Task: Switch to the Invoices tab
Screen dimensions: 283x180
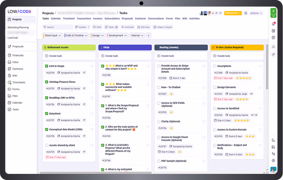Action: [98, 19]
